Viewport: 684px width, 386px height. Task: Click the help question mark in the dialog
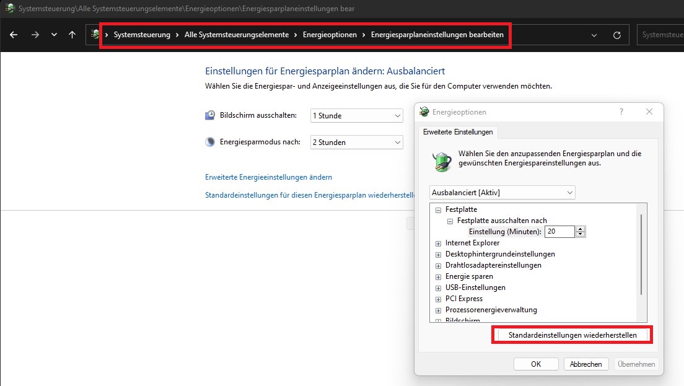621,112
